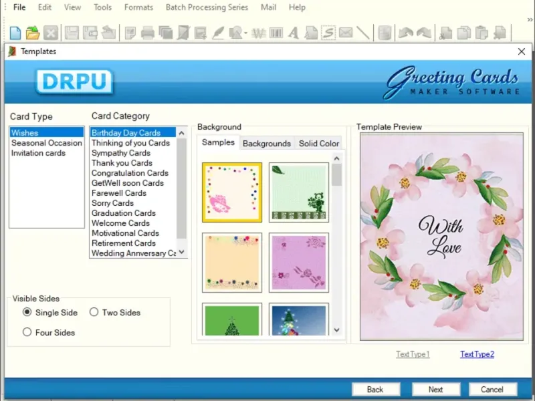
Task: Open the View menu
Action: (73, 7)
